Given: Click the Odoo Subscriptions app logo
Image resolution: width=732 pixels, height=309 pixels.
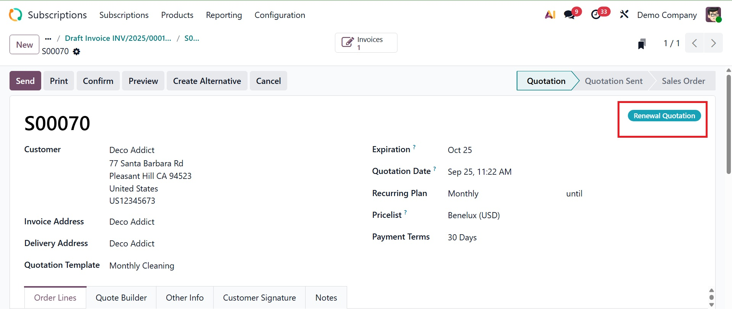Looking at the screenshot, I should pos(16,15).
